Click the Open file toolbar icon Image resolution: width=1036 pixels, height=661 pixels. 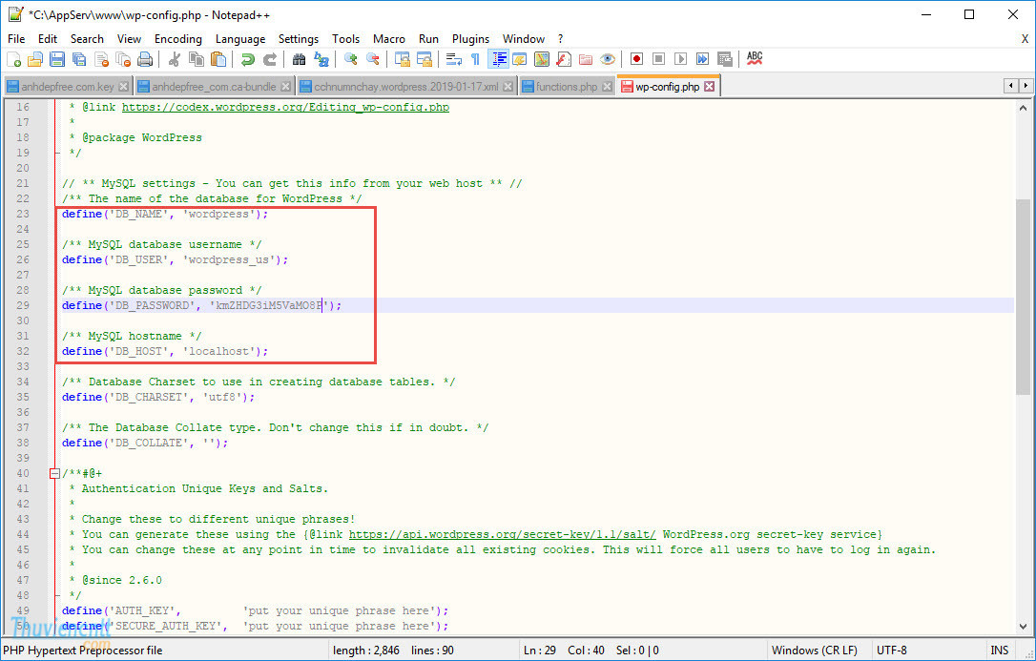(x=35, y=59)
